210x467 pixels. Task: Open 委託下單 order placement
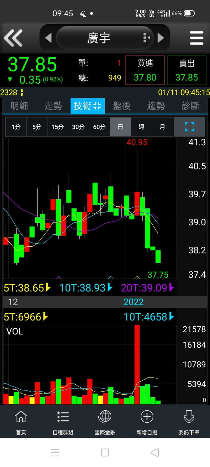(189, 422)
